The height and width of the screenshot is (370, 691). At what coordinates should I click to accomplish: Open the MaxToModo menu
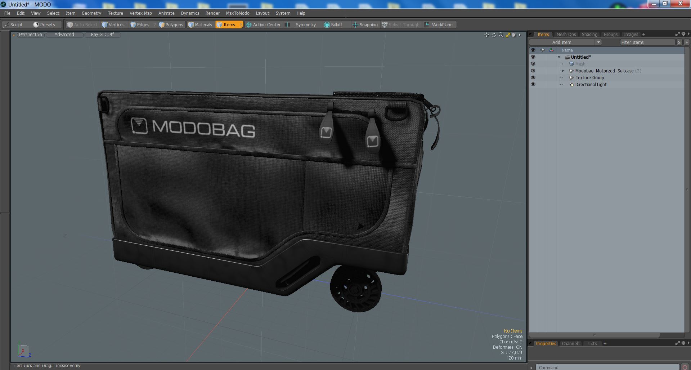click(x=238, y=13)
